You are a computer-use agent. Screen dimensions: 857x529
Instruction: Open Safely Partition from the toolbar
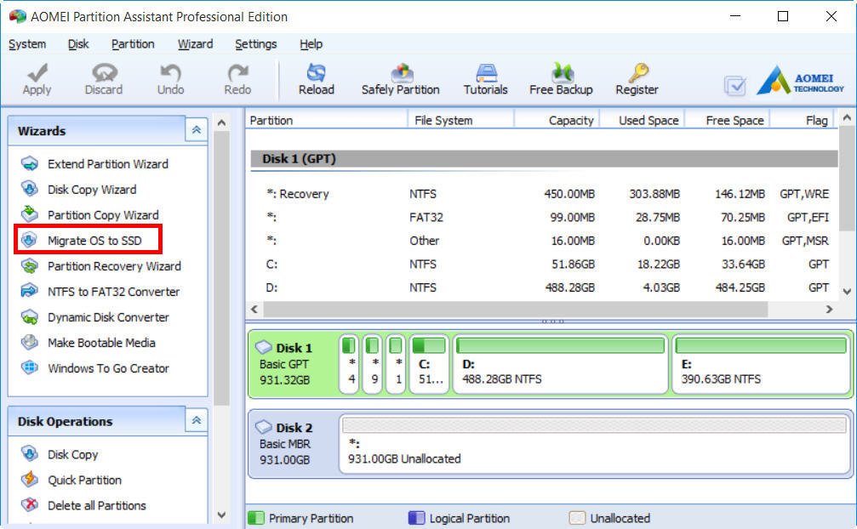click(x=400, y=80)
